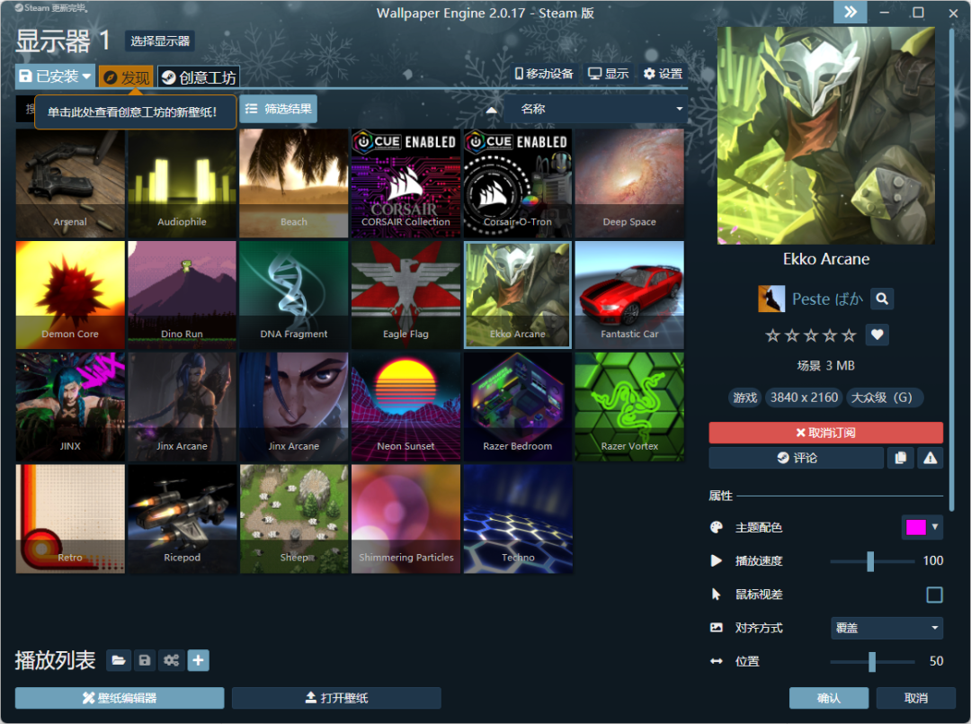
Task: Select the Dino Run wallpaper
Action: click(182, 295)
